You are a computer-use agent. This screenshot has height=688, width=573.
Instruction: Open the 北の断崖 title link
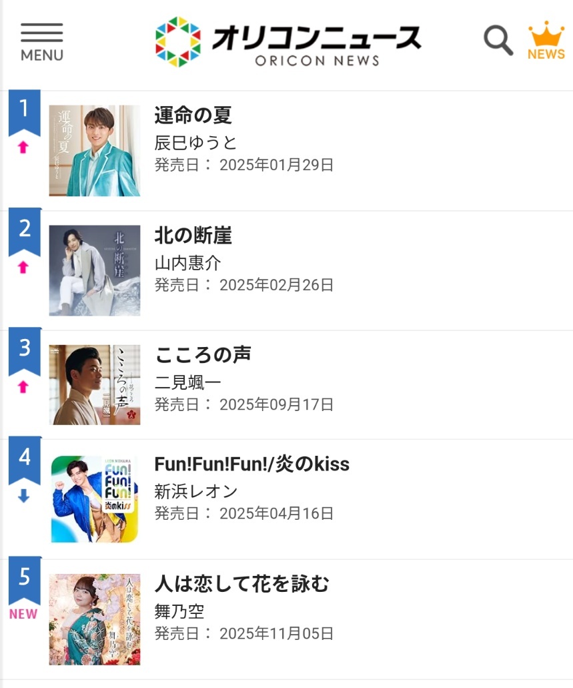[193, 236]
